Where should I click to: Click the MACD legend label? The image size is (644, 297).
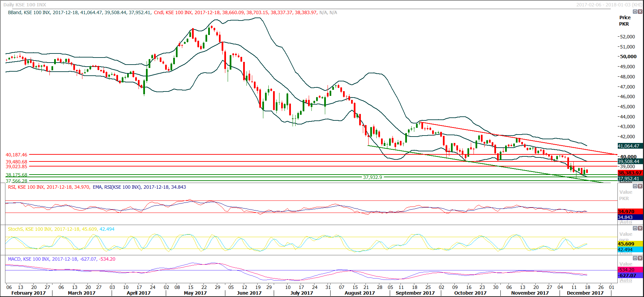14,259
